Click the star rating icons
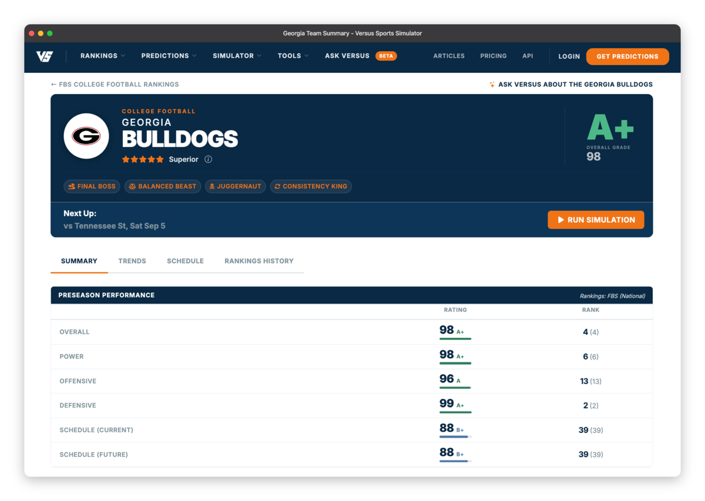 143,159
